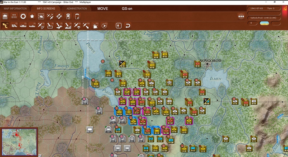
Task: Toggle the GS-on ground support setting
Action: pyautogui.click(x=127, y=9)
